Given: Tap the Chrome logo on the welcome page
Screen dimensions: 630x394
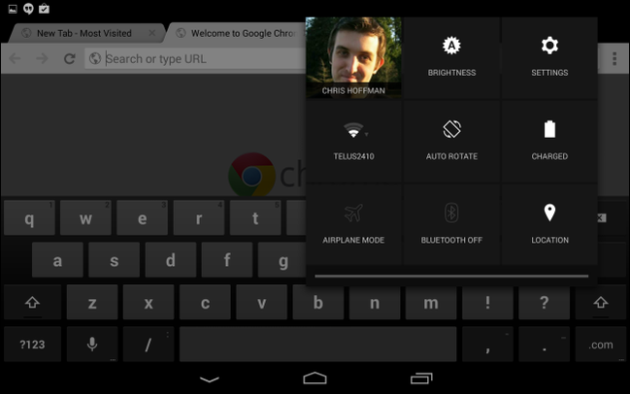Looking at the screenshot, I should tap(252, 176).
